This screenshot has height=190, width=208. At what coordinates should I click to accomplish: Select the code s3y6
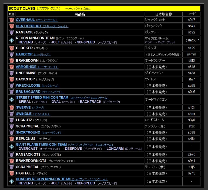pos(192,120)
